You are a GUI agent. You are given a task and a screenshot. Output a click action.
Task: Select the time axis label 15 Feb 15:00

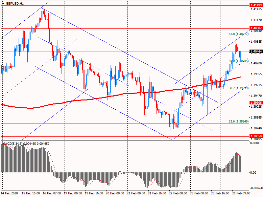[31, 193]
